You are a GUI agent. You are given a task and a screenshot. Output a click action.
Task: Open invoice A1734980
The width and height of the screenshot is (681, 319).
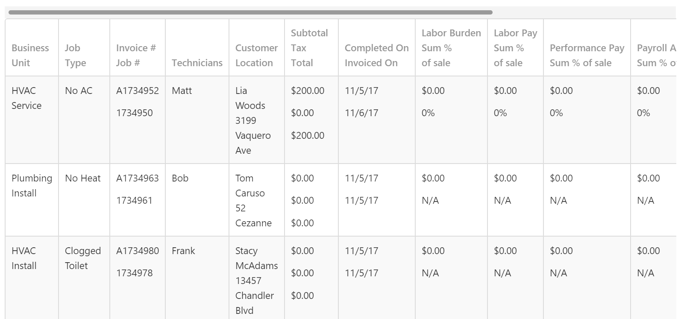[138, 251]
